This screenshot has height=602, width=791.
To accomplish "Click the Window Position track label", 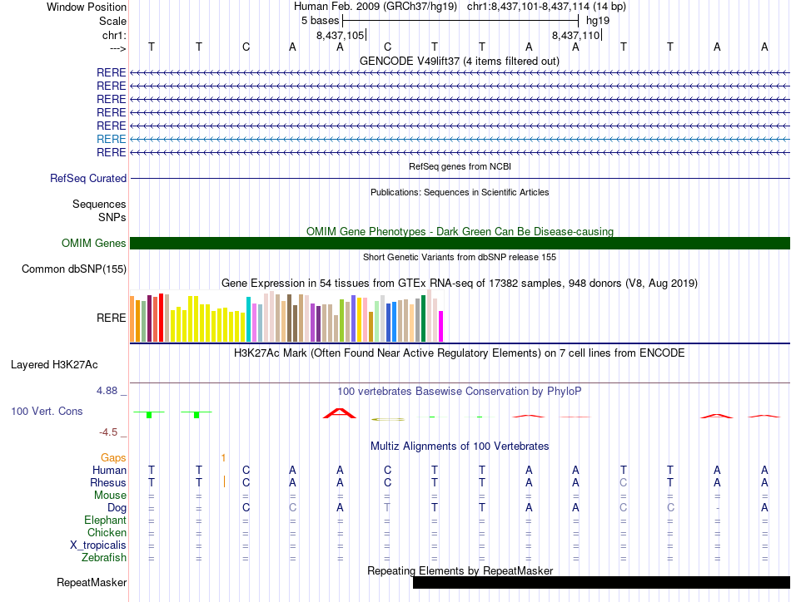I will tap(87, 7).
